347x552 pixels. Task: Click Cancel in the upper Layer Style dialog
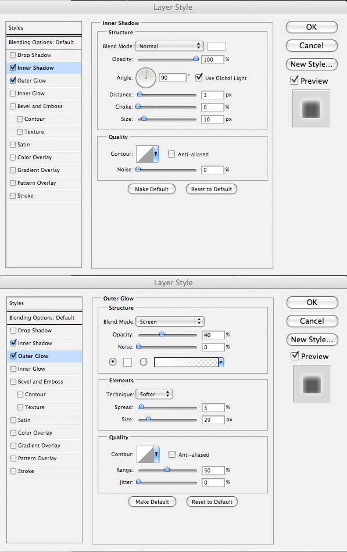[x=312, y=46]
